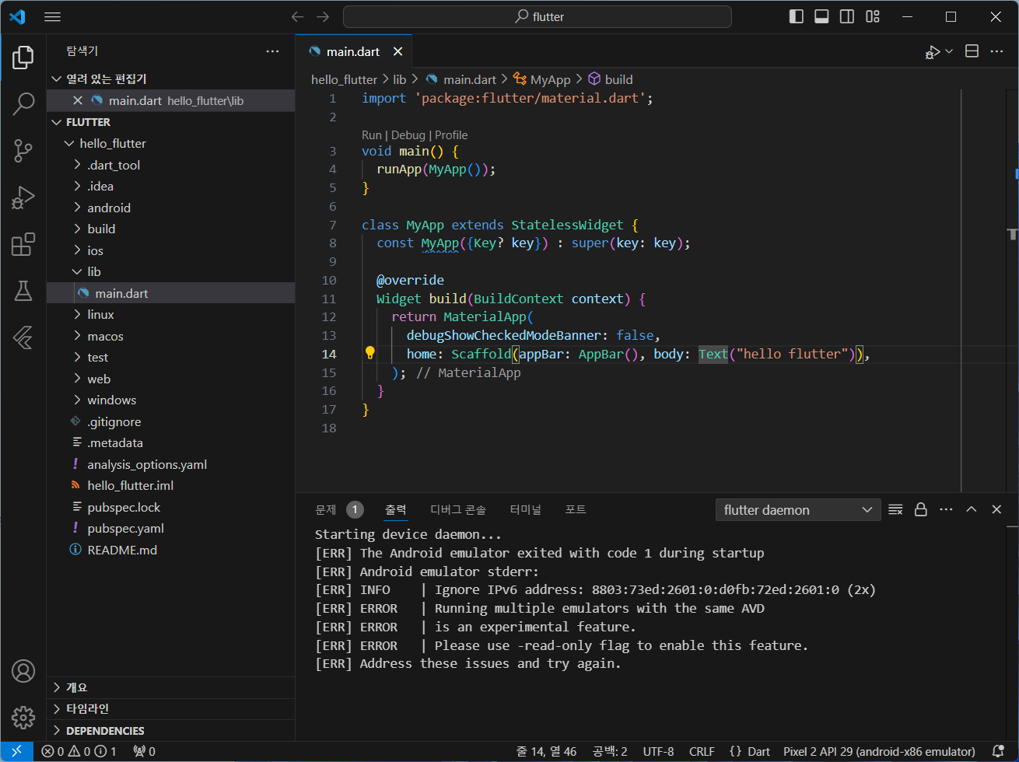Click the ports forwarded status item

tap(144, 751)
